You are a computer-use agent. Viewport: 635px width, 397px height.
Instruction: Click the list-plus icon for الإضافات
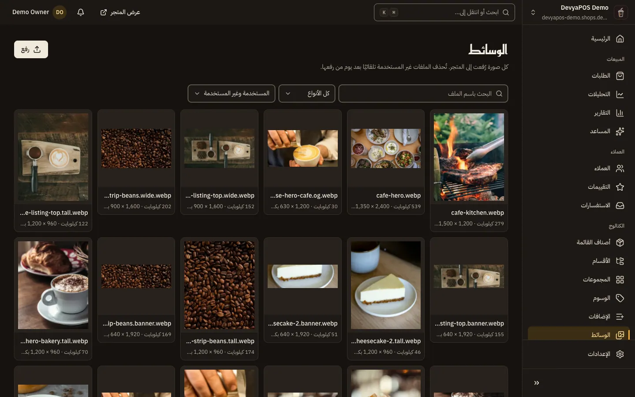(620, 317)
